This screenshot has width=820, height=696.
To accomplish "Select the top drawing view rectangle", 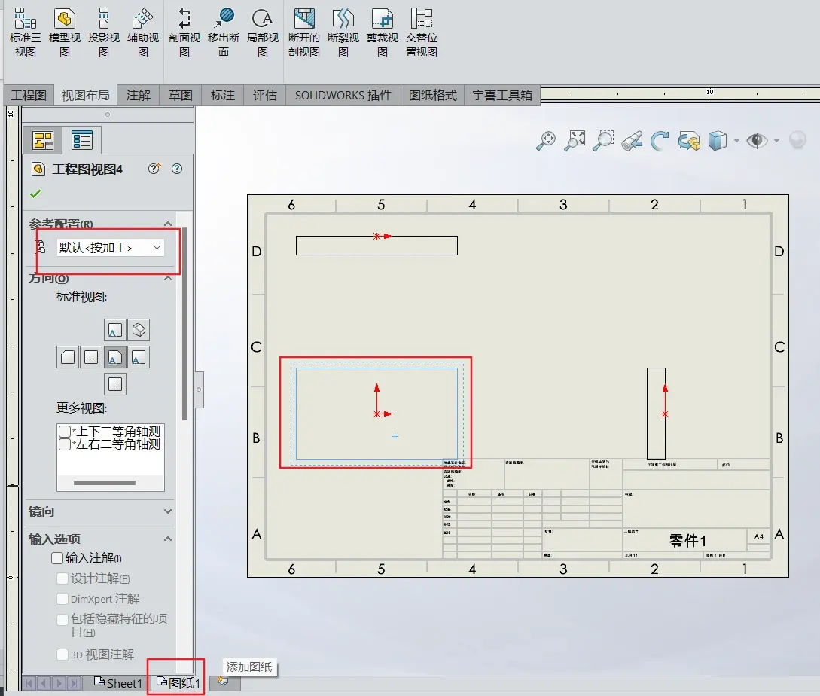I will click(376, 246).
